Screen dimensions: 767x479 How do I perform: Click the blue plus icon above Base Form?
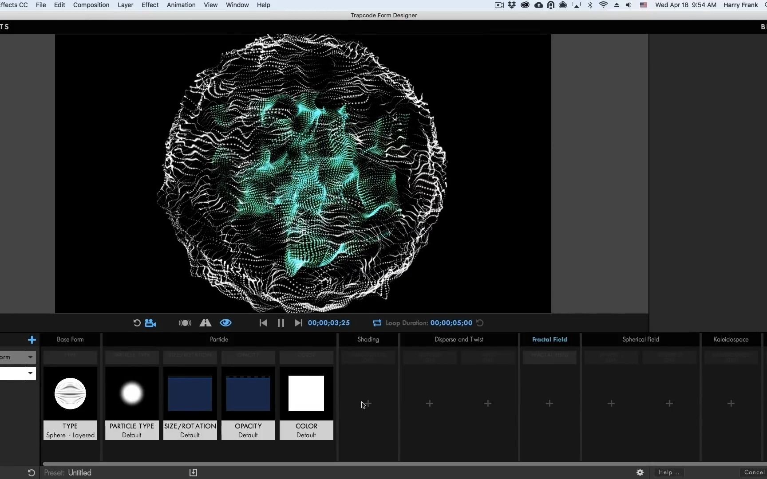pos(32,340)
